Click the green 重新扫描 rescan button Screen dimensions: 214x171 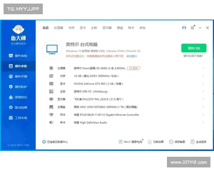[x=194, y=48]
